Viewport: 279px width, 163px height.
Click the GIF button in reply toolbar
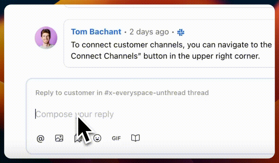(116, 138)
